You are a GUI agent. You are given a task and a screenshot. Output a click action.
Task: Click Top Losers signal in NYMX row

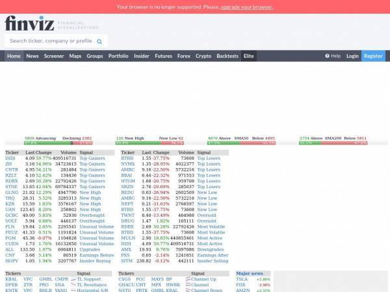(209, 164)
